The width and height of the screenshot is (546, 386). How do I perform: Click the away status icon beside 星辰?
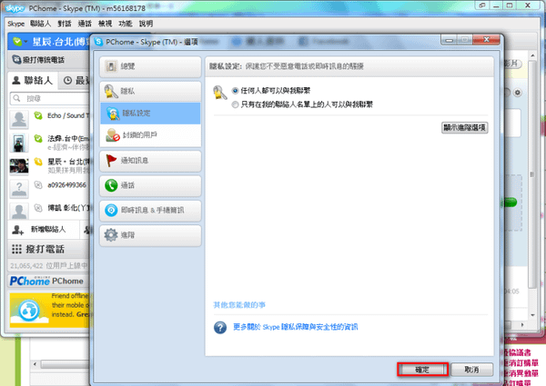pyautogui.click(x=38, y=162)
